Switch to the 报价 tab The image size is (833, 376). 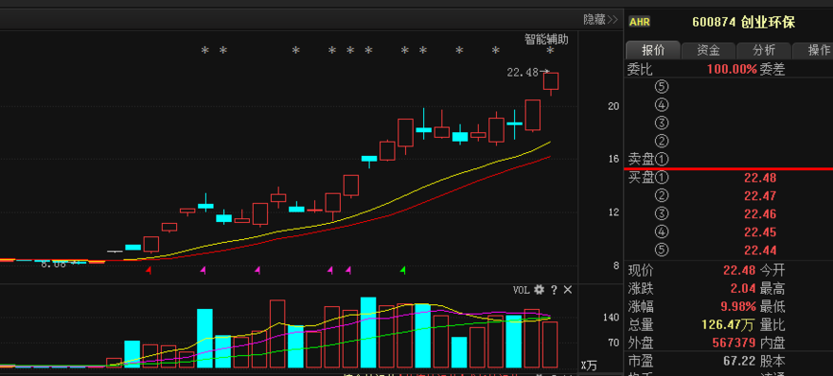tap(653, 51)
